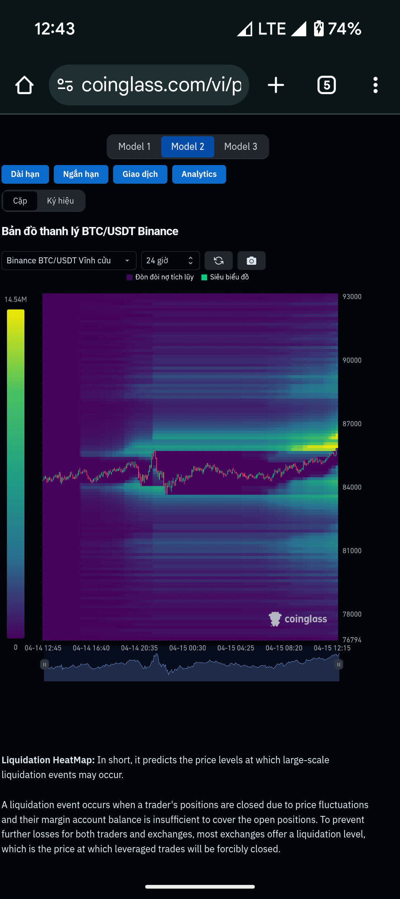Open browser three-dot menu
Image resolution: width=400 pixels, height=899 pixels.
tap(376, 85)
